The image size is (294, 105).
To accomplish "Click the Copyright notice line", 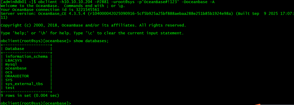I will coord(93,26).
